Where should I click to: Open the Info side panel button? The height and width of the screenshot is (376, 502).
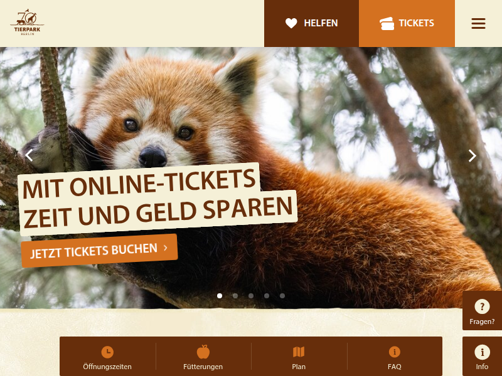[x=482, y=356]
